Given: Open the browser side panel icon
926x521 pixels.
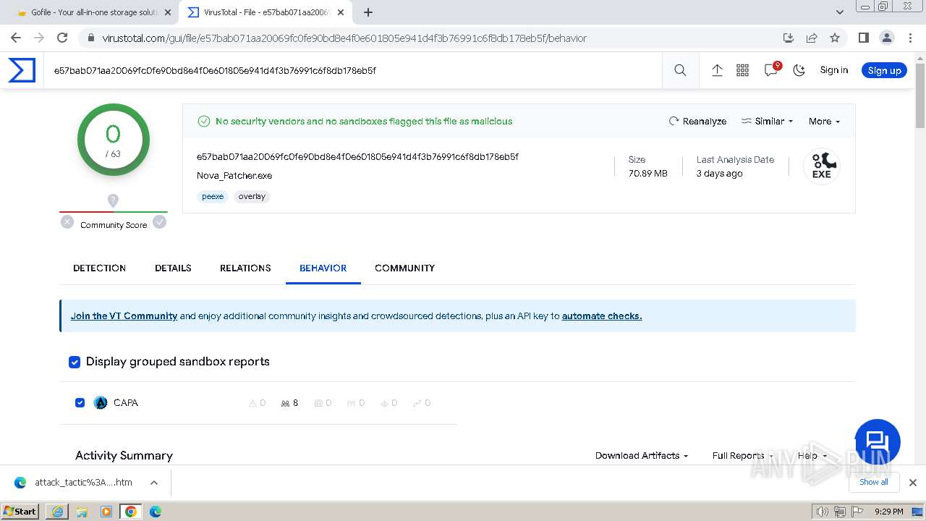Looking at the screenshot, I should (864, 38).
